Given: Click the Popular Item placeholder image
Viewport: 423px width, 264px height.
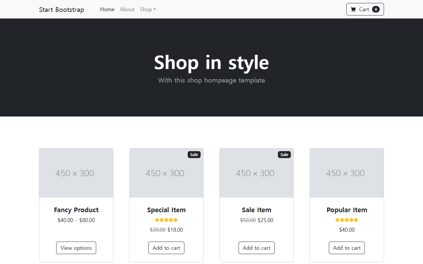Looking at the screenshot, I should coord(347,173).
